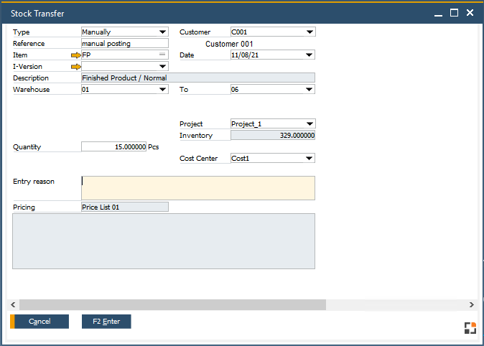
Task: Click the orange link arrow beside I-Version
Action: tap(75, 67)
